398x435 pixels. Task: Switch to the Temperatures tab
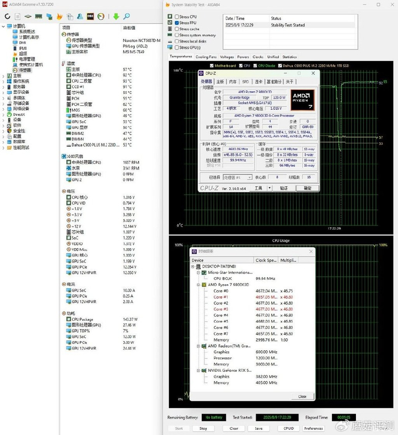tap(181, 56)
